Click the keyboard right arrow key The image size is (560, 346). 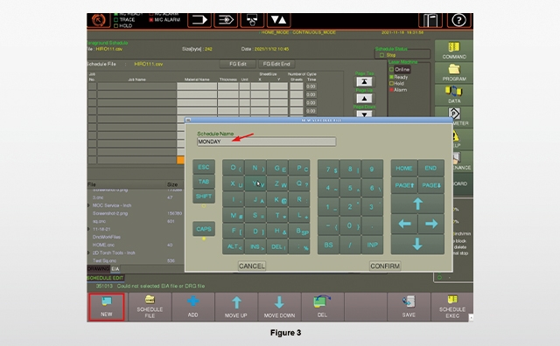pos(431,224)
